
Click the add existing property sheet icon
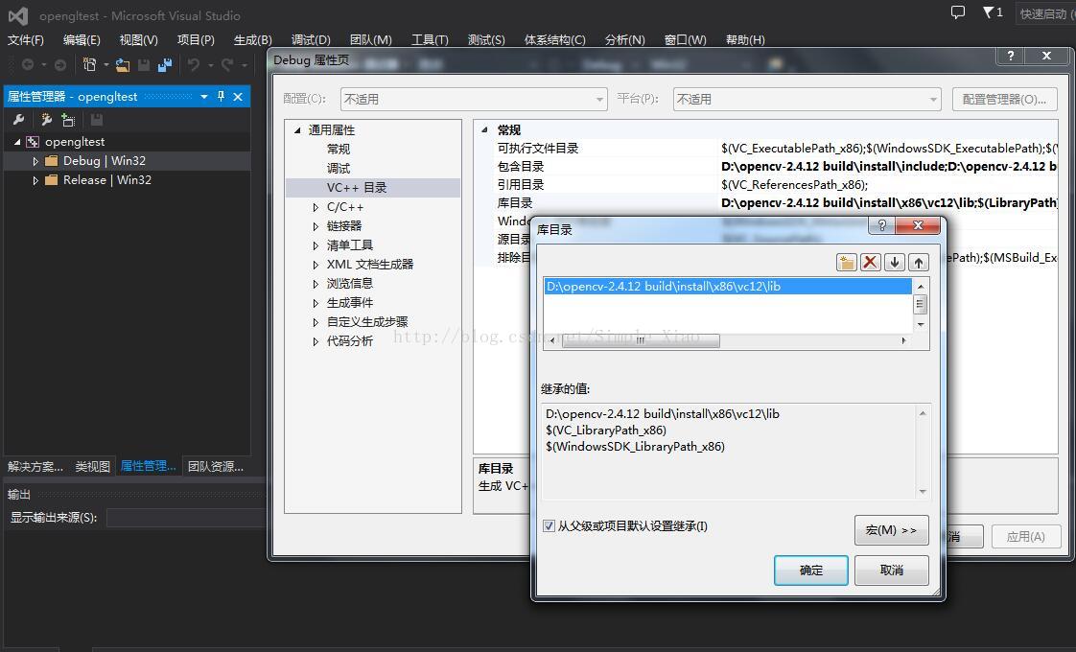67,120
